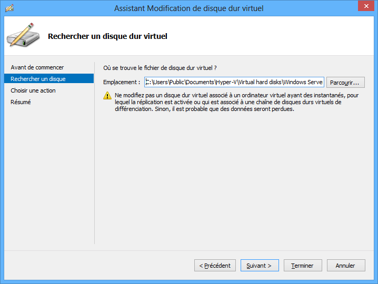Click the window title text
Viewport: 378px width, 284px height.
click(189, 8)
